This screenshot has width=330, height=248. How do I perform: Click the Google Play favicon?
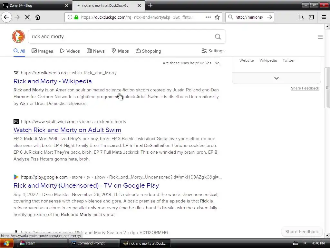pyautogui.click(x=16, y=177)
